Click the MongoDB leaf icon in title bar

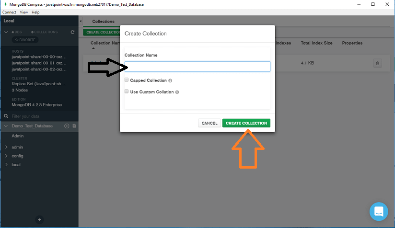coord(5,4)
